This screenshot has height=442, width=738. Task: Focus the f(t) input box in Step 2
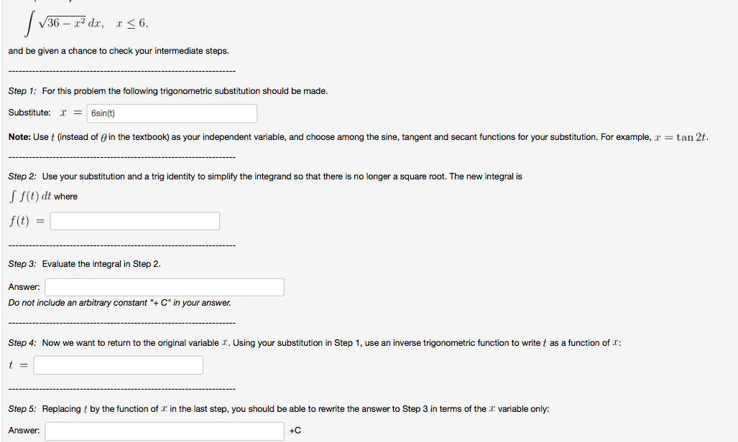(x=134, y=221)
